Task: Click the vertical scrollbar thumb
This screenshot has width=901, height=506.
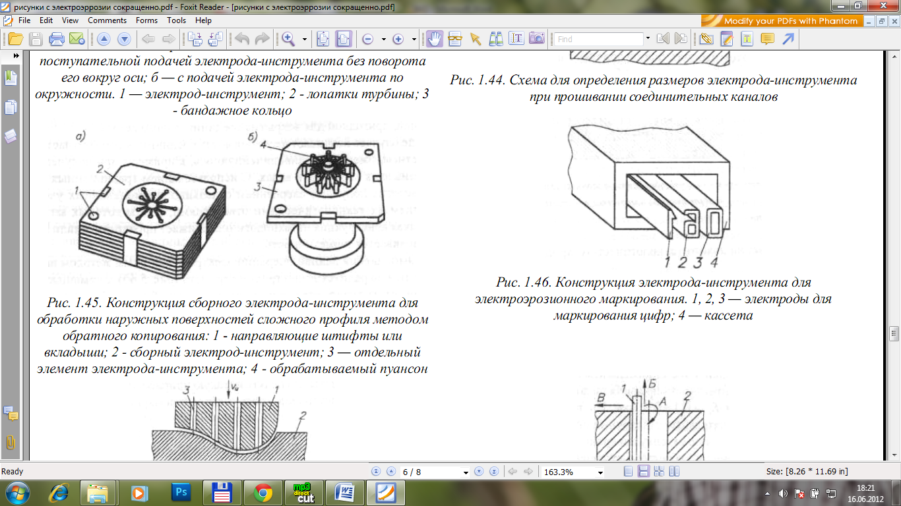Action: pyautogui.click(x=894, y=332)
